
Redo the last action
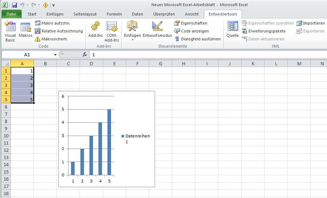click(x=34, y=5)
